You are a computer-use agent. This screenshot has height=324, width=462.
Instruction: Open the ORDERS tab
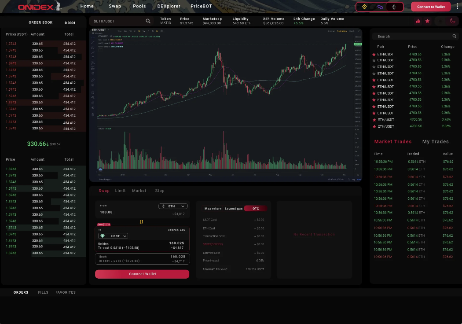click(x=21, y=292)
